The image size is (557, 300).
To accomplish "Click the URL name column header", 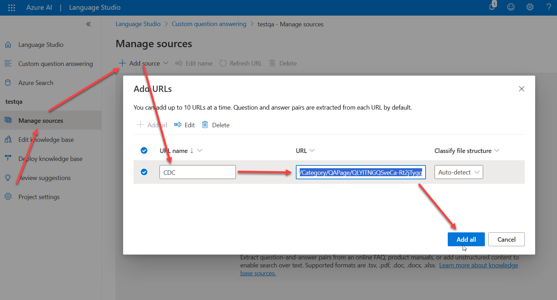I will pyautogui.click(x=174, y=151).
